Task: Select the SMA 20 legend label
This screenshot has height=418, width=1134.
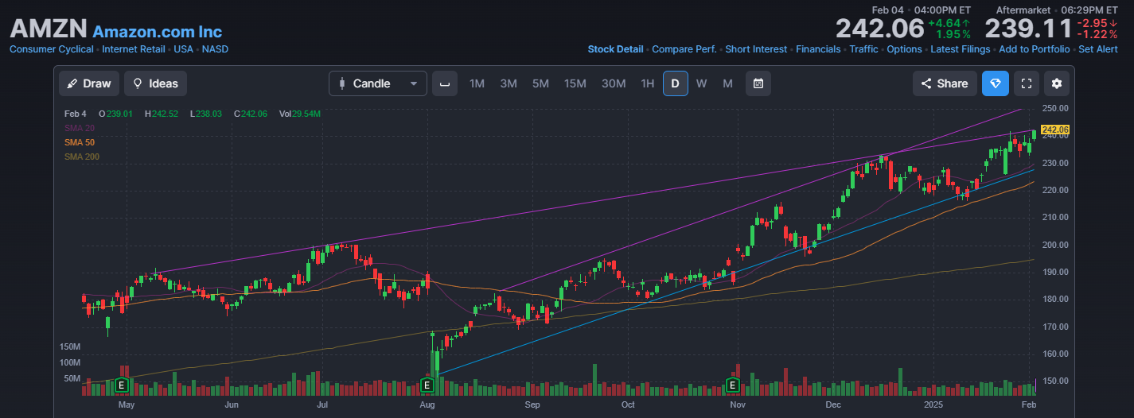Action: 79,128
